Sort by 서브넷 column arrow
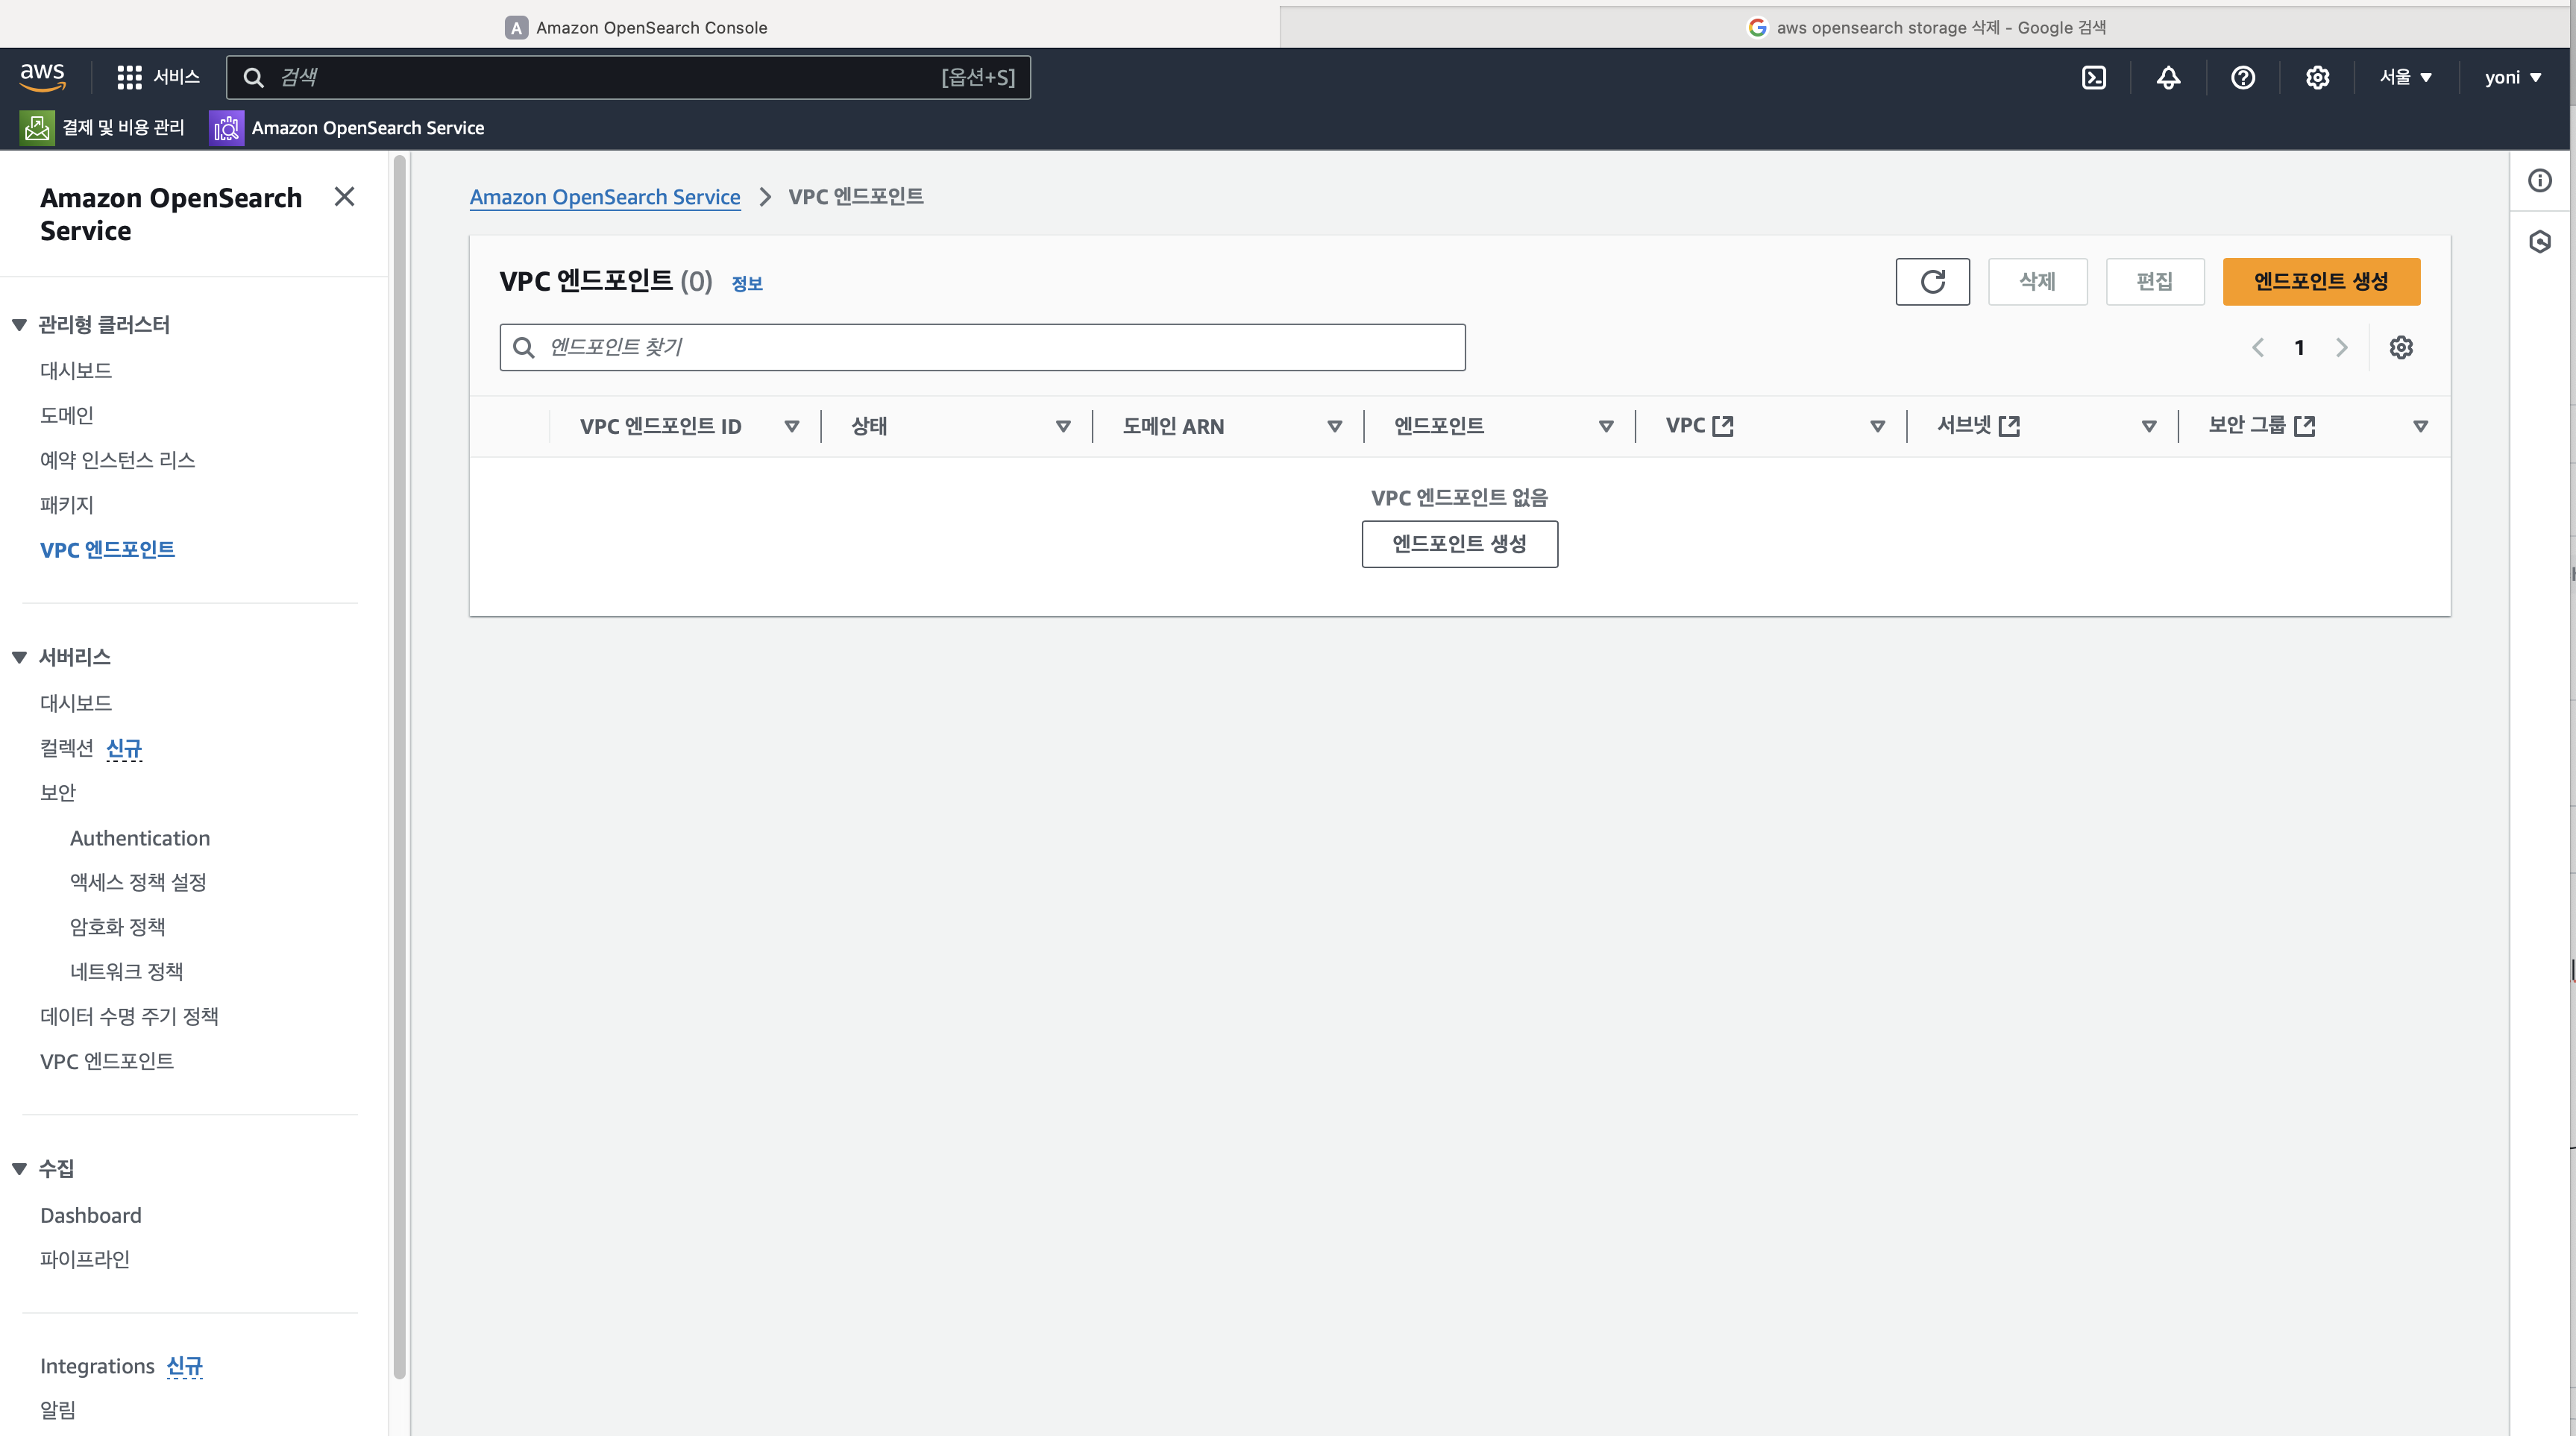The width and height of the screenshot is (2576, 1436). click(x=2149, y=427)
